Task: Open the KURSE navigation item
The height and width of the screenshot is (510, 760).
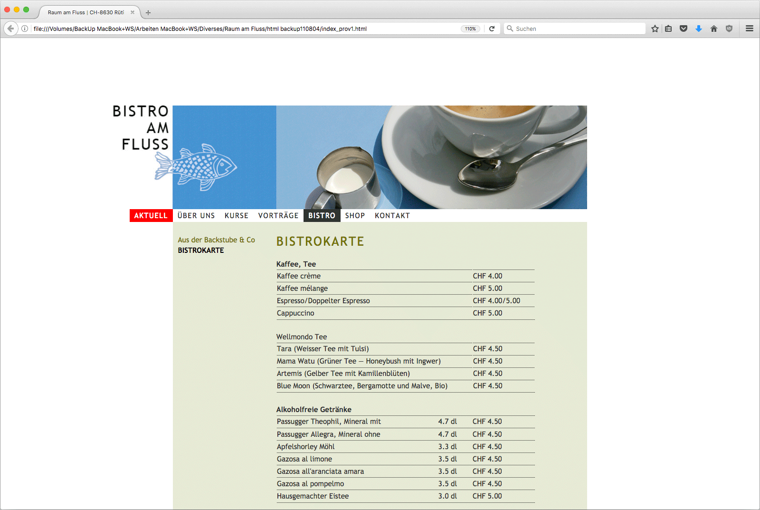Action: click(237, 215)
